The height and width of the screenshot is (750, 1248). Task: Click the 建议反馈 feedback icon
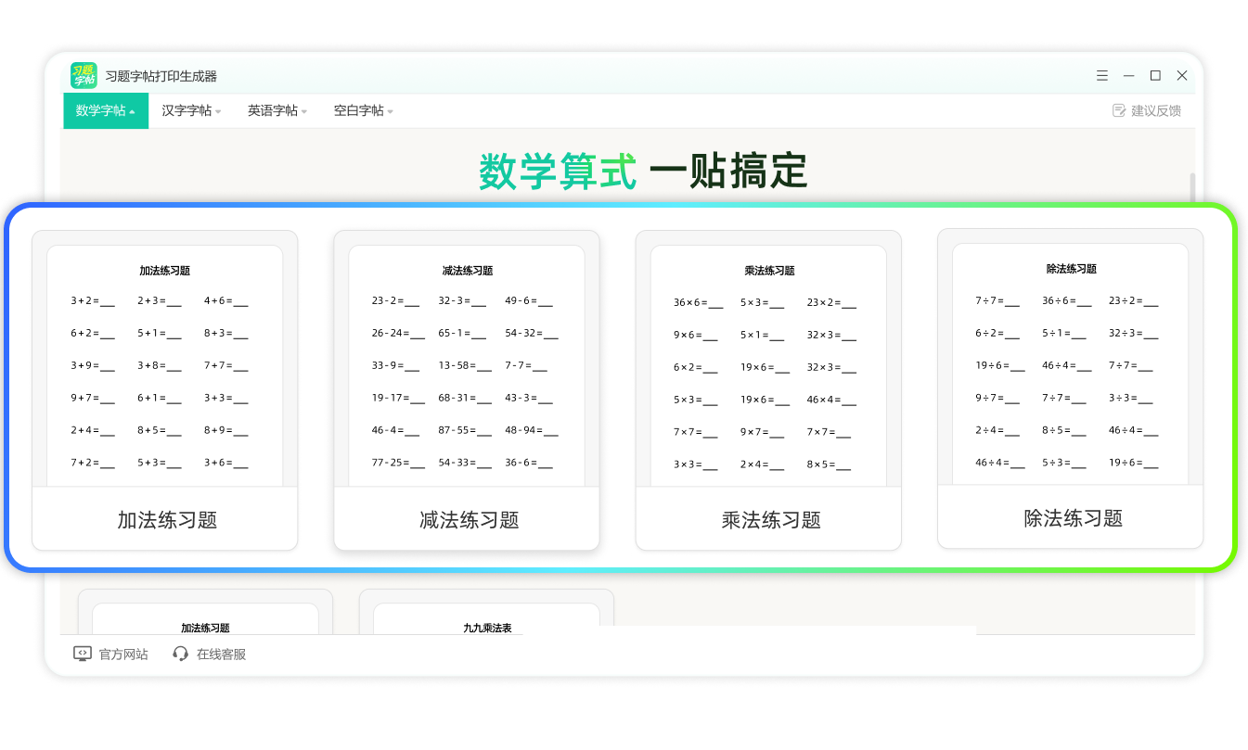pyautogui.click(x=1119, y=110)
